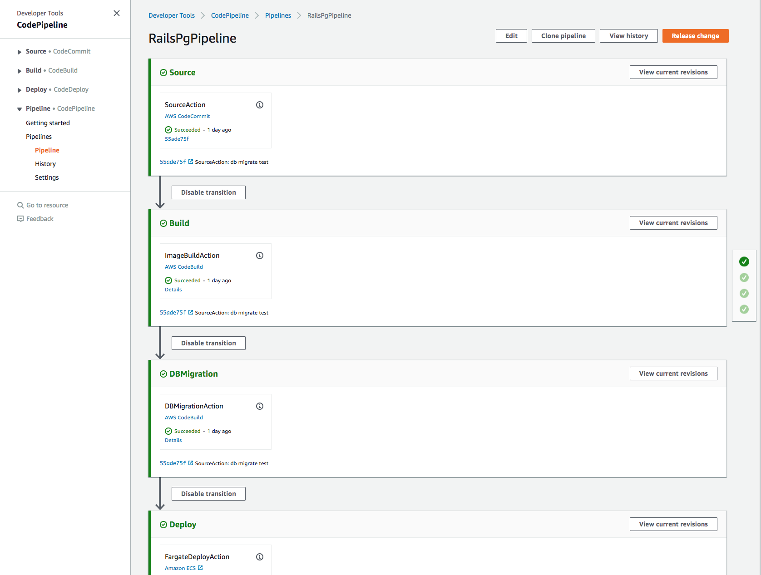The image size is (761, 575).
Task: Expand the Build CodeBuild section
Action: 20,71
